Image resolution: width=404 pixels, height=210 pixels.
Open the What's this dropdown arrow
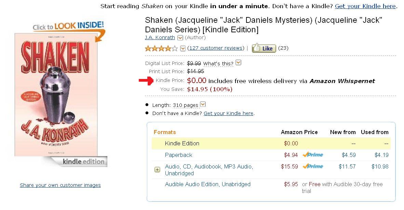[x=239, y=63]
